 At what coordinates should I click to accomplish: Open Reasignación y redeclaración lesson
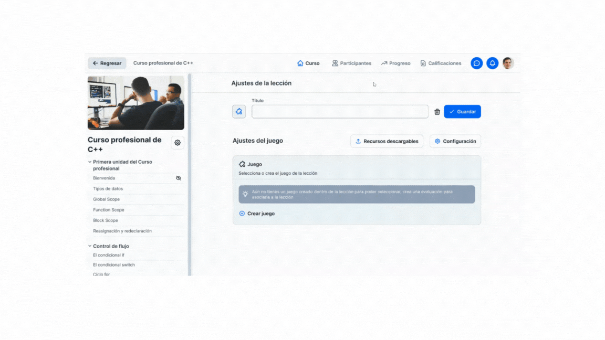(122, 231)
